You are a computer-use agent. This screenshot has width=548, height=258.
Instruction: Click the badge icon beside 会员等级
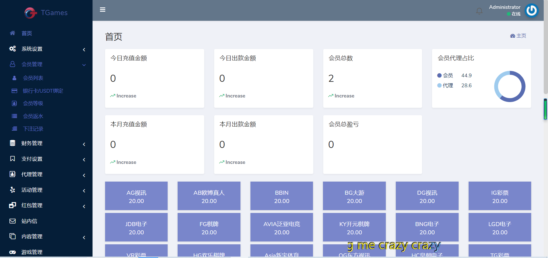14,103
